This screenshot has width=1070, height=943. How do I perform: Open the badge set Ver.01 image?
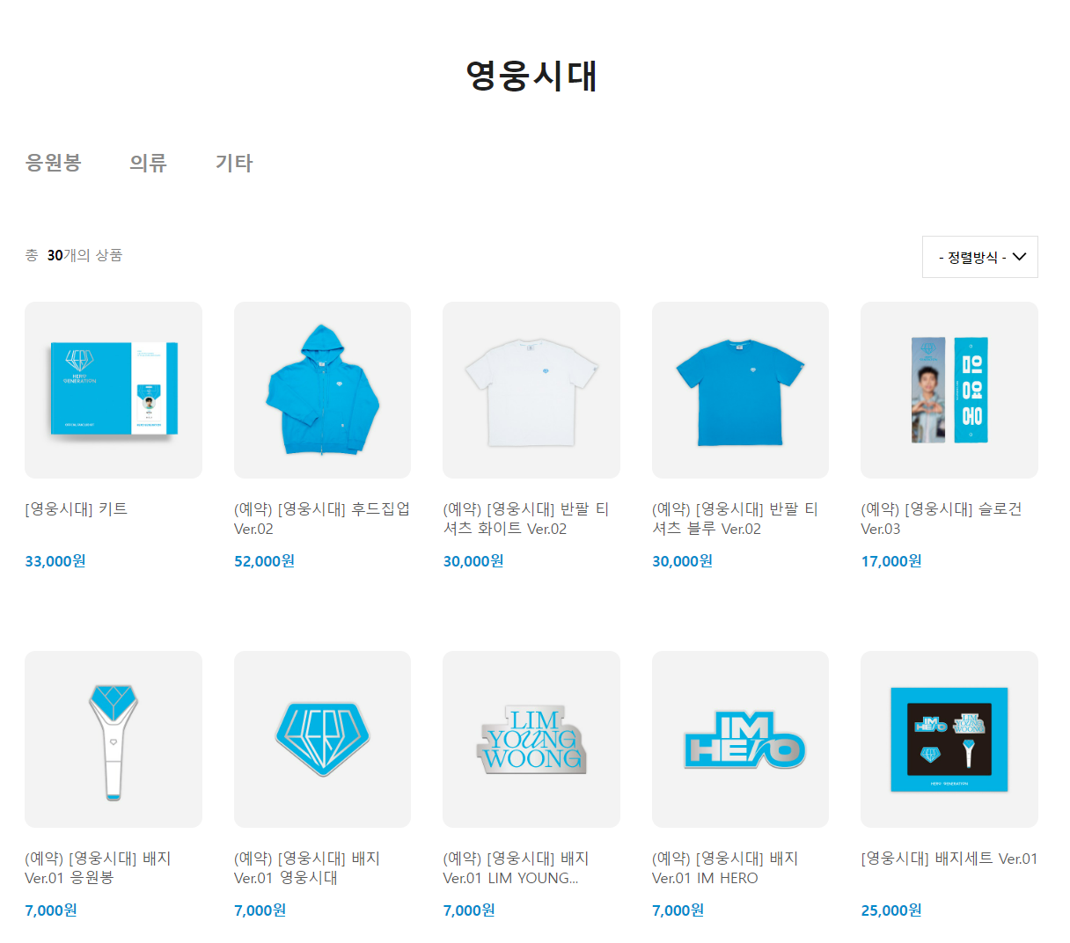(949, 740)
